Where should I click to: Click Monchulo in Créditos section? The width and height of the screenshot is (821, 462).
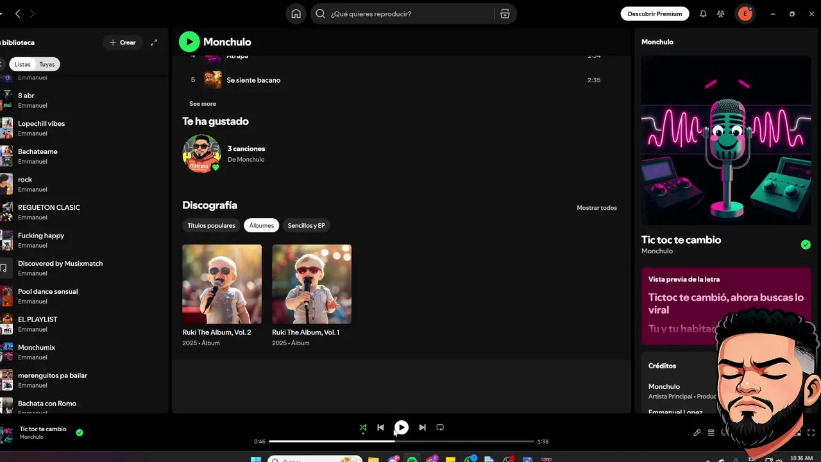pyautogui.click(x=664, y=386)
